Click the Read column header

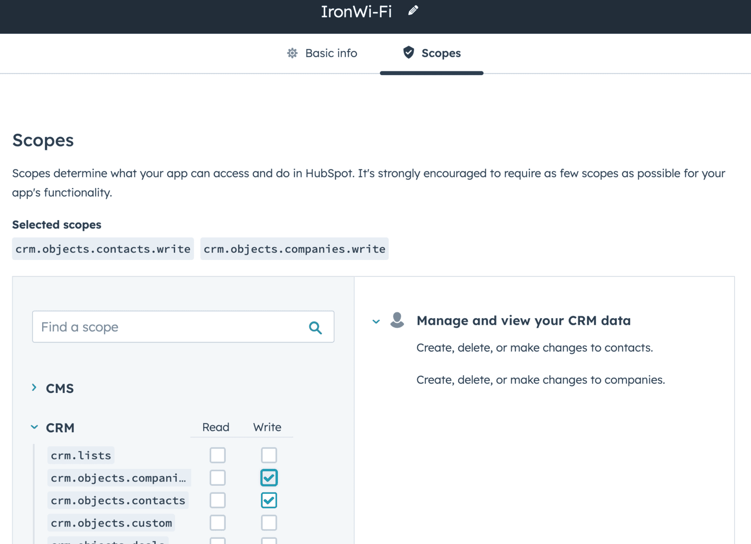pyautogui.click(x=216, y=427)
